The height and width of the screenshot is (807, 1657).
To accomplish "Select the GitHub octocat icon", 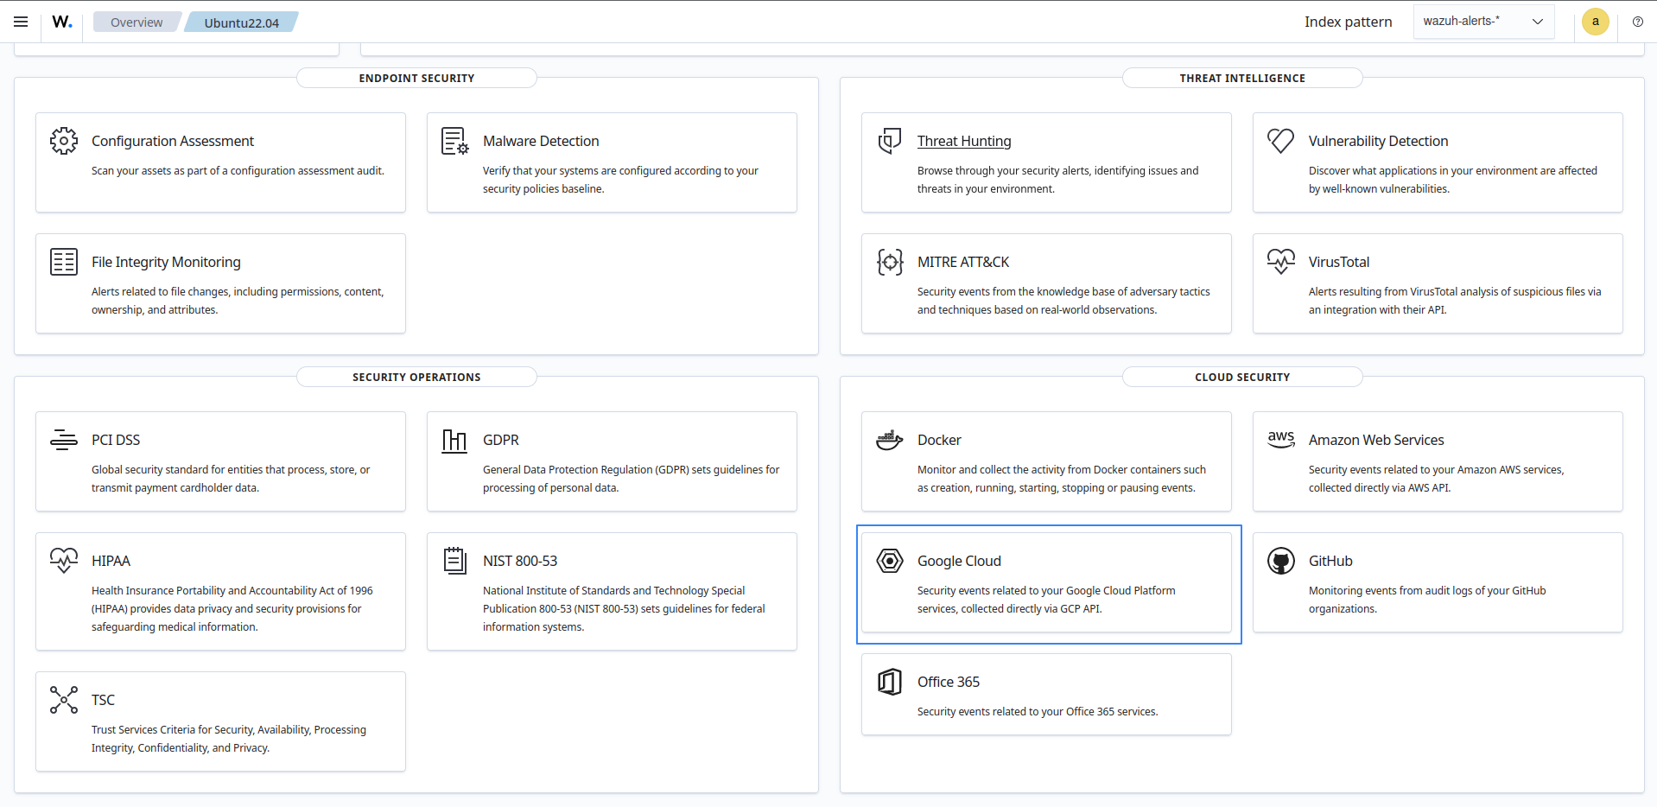I will (x=1281, y=560).
